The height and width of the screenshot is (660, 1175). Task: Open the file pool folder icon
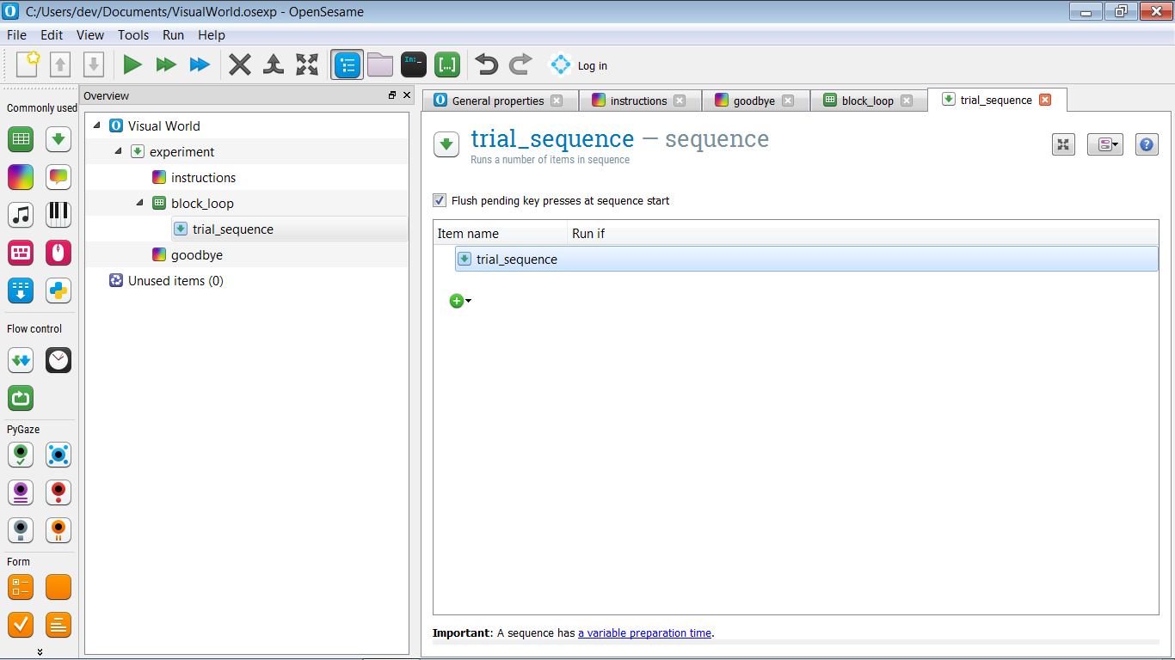click(x=380, y=64)
